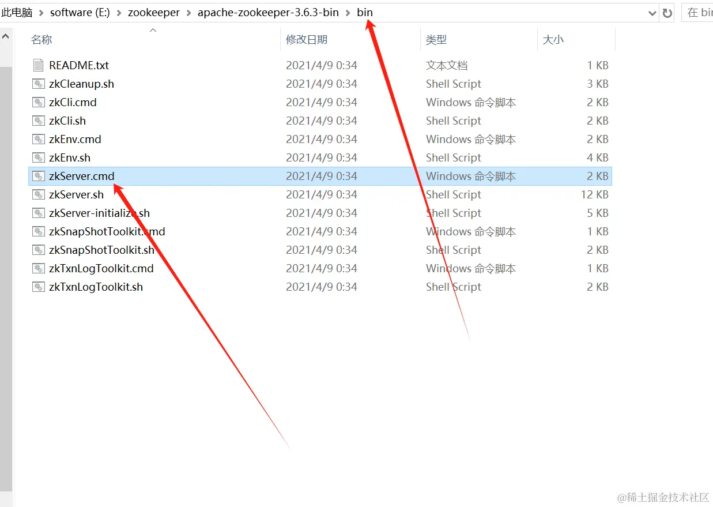
Task: Click the zkSnapShotToolkit.sh file icon
Action: (39, 250)
